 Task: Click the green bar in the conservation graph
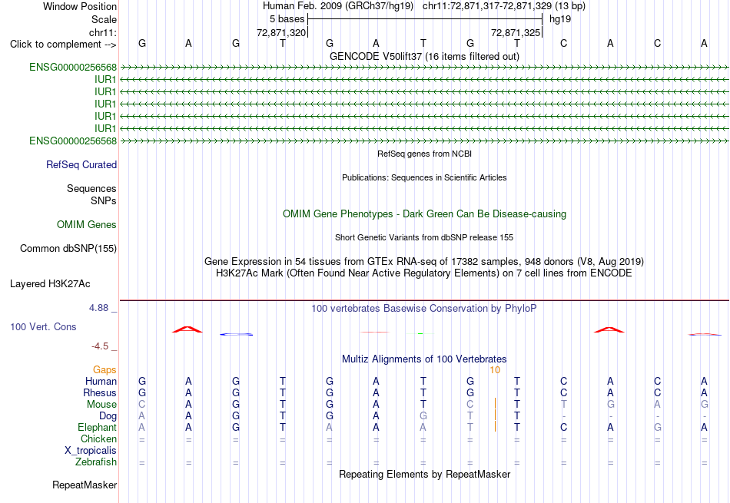point(420,333)
